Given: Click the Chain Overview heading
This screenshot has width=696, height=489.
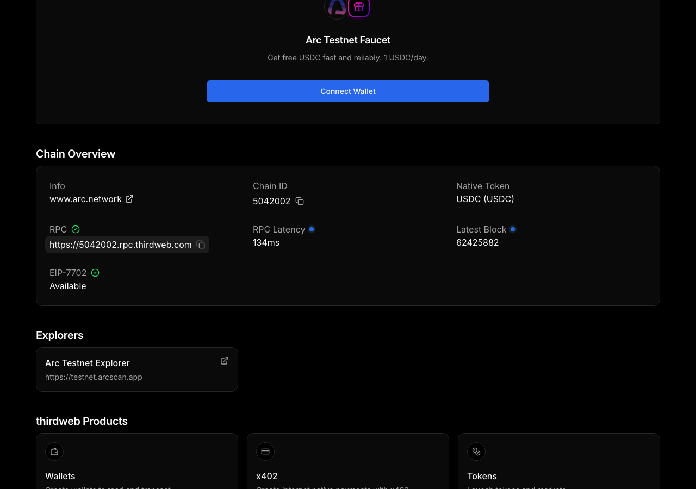Looking at the screenshot, I should [76, 154].
